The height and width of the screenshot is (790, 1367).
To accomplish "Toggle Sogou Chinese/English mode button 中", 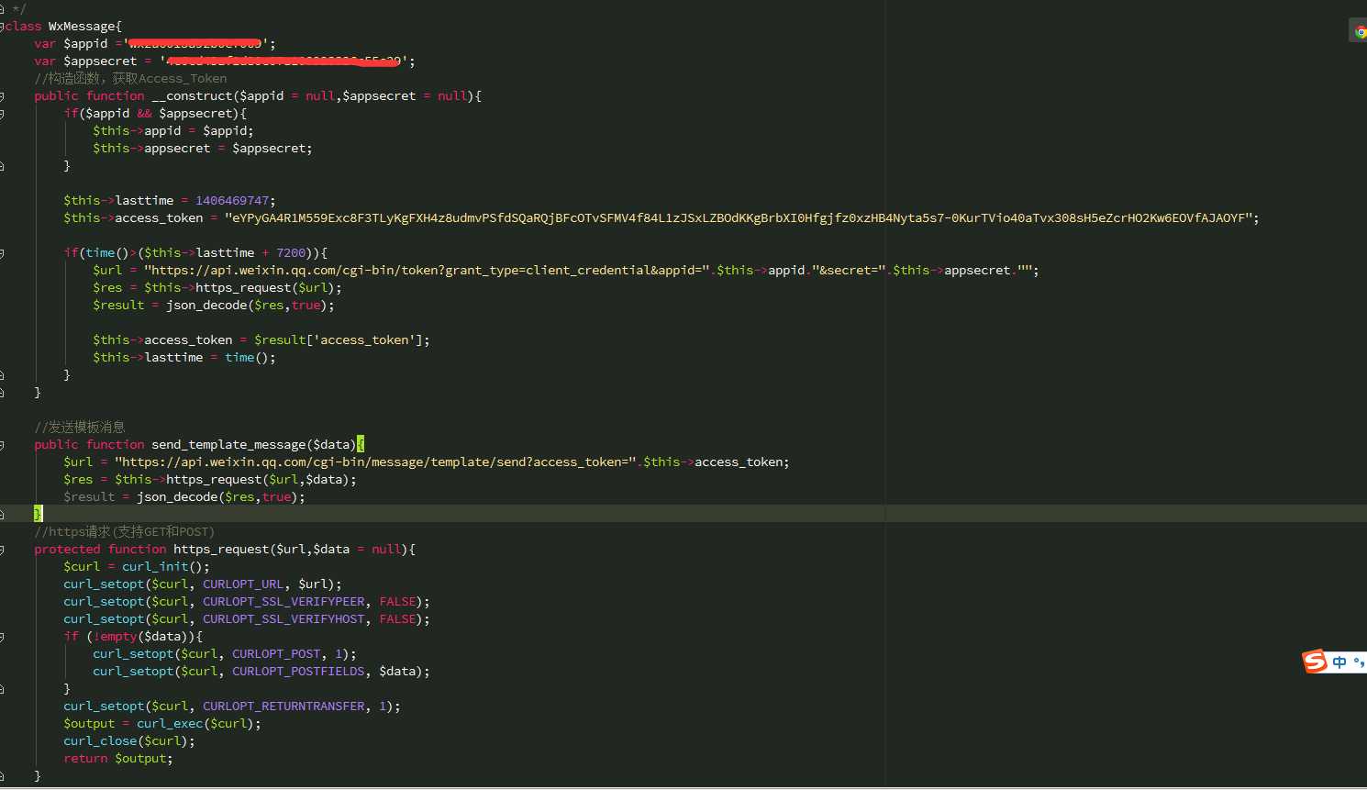I will point(1340,662).
